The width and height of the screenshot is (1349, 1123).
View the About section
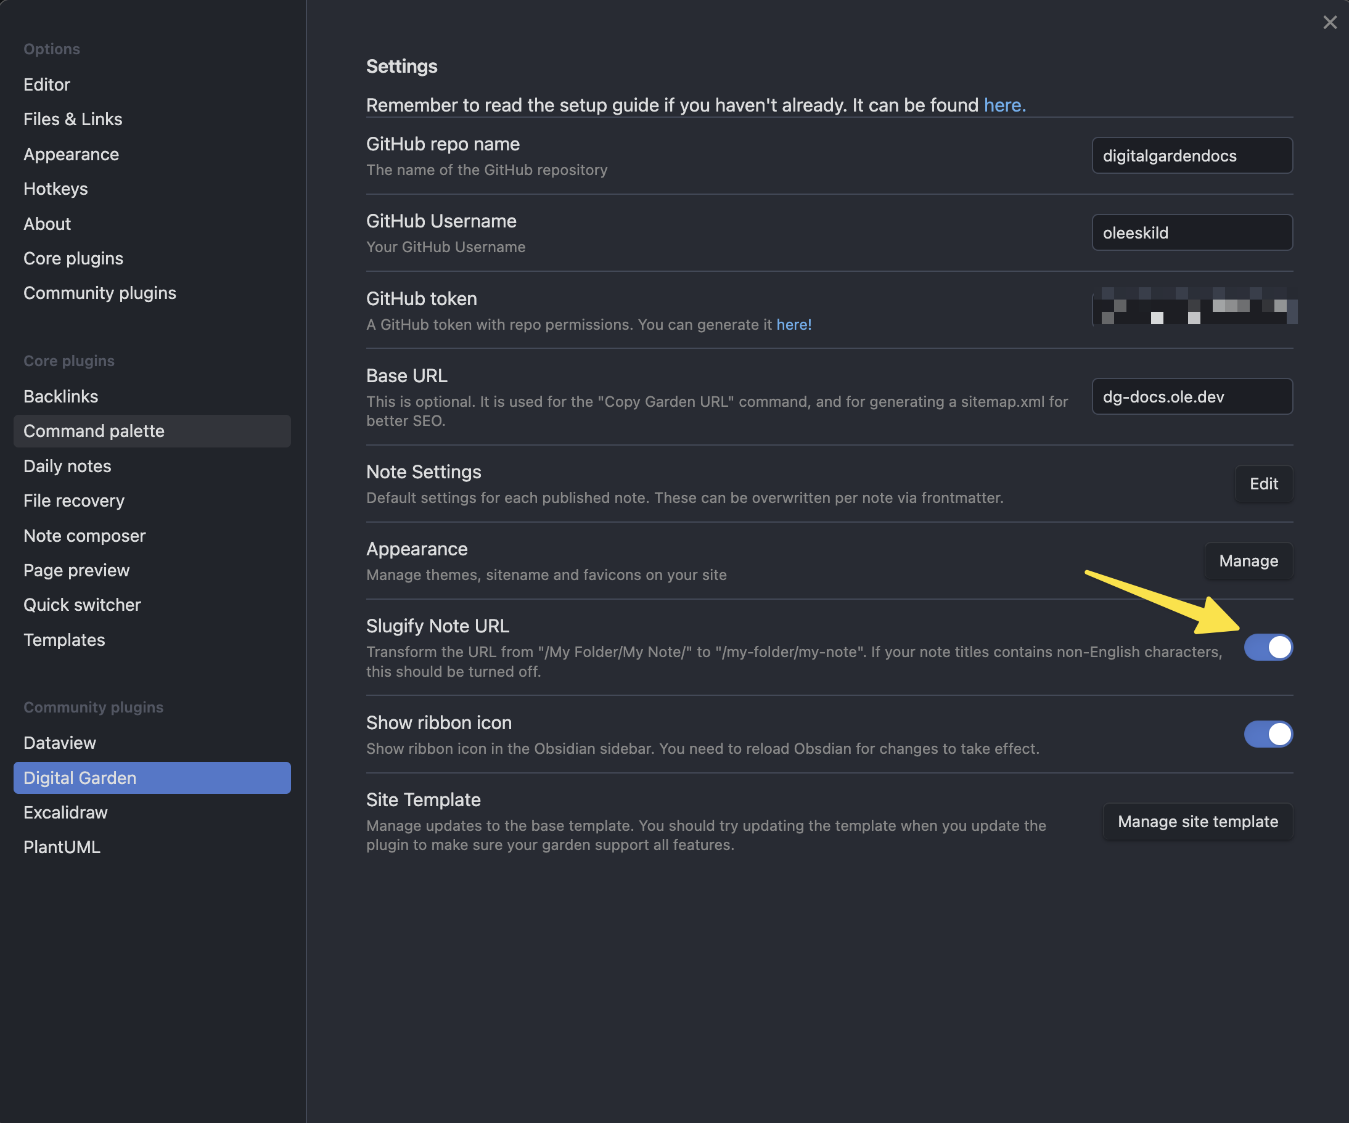point(47,224)
